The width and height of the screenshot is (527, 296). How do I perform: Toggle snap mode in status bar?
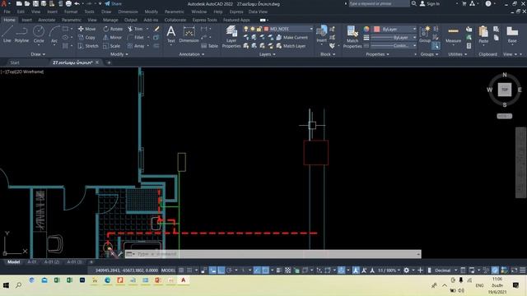(x=189, y=271)
